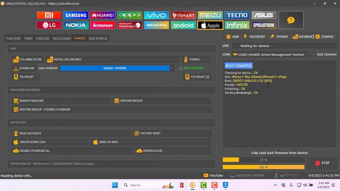Select the Apple brand logo

click(210, 25)
